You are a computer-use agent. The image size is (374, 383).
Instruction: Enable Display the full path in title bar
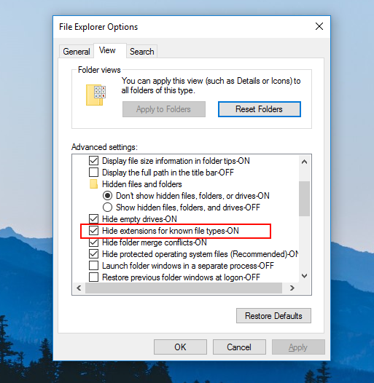[x=94, y=173]
